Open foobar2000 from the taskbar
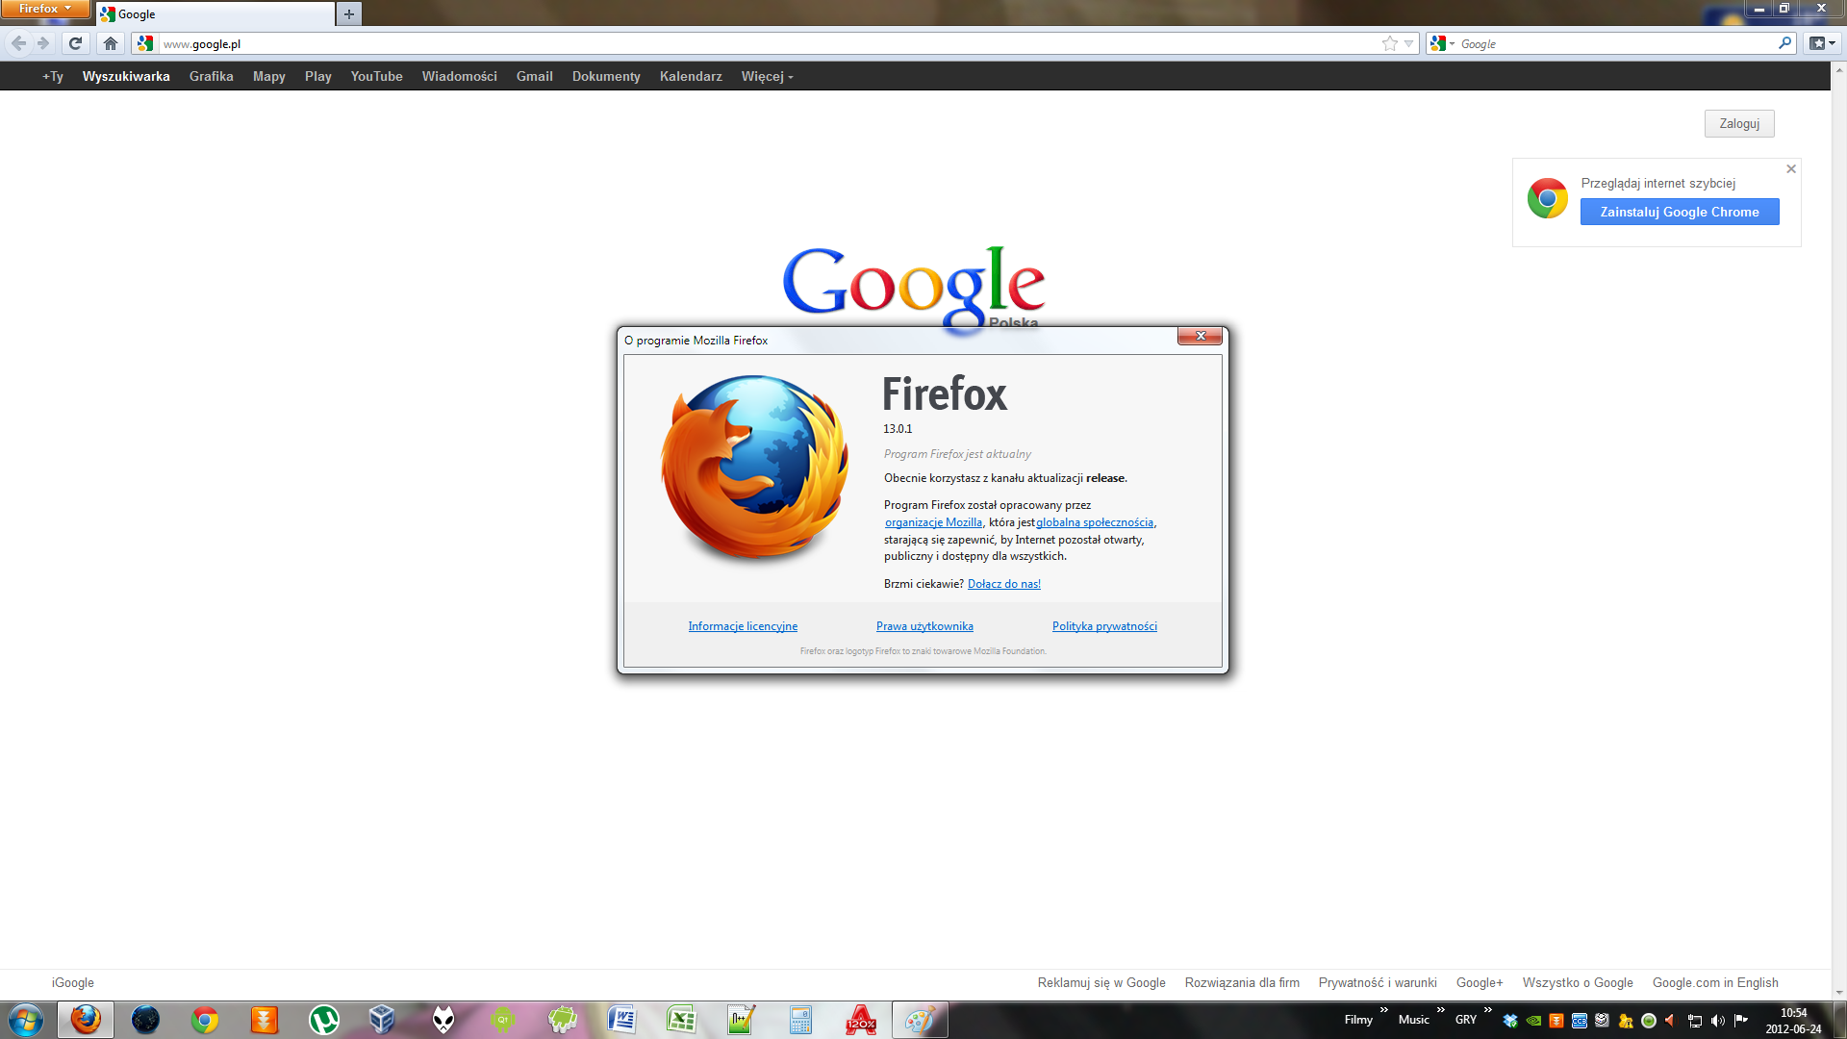The height and width of the screenshot is (1039, 1847). tap(443, 1020)
